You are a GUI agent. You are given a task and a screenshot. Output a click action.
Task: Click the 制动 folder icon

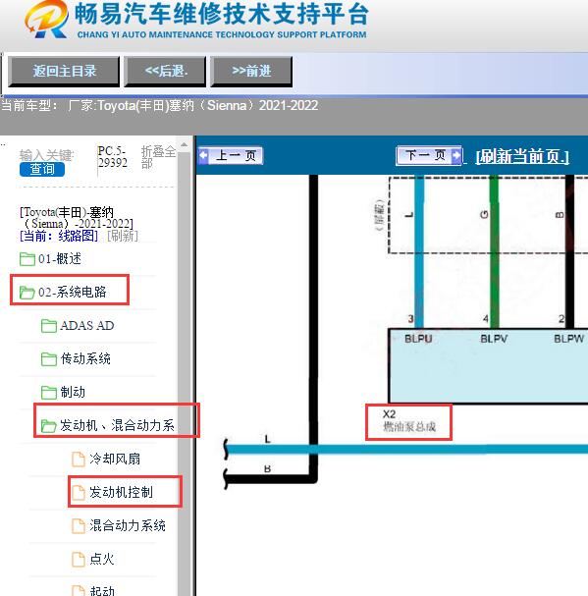pos(49,393)
